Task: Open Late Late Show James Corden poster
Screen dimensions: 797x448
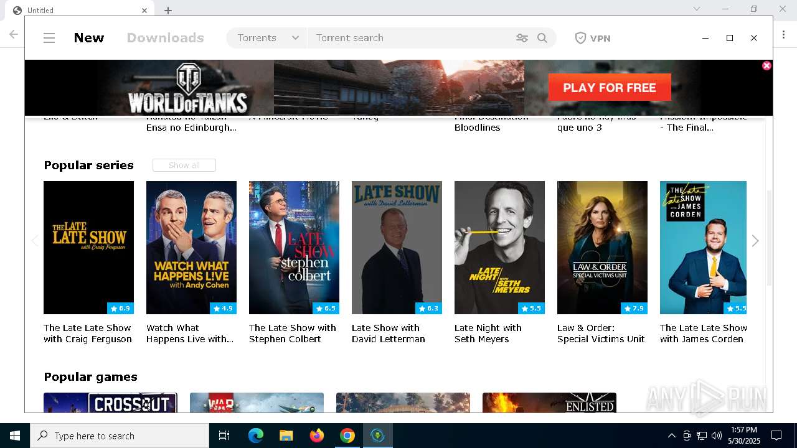Action: point(703,248)
